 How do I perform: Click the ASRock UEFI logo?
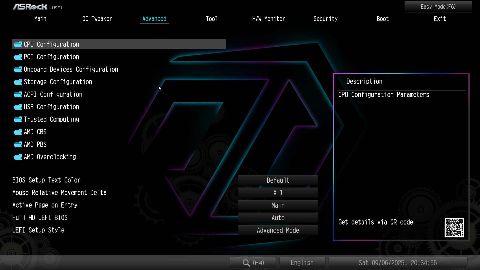[x=37, y=7]
